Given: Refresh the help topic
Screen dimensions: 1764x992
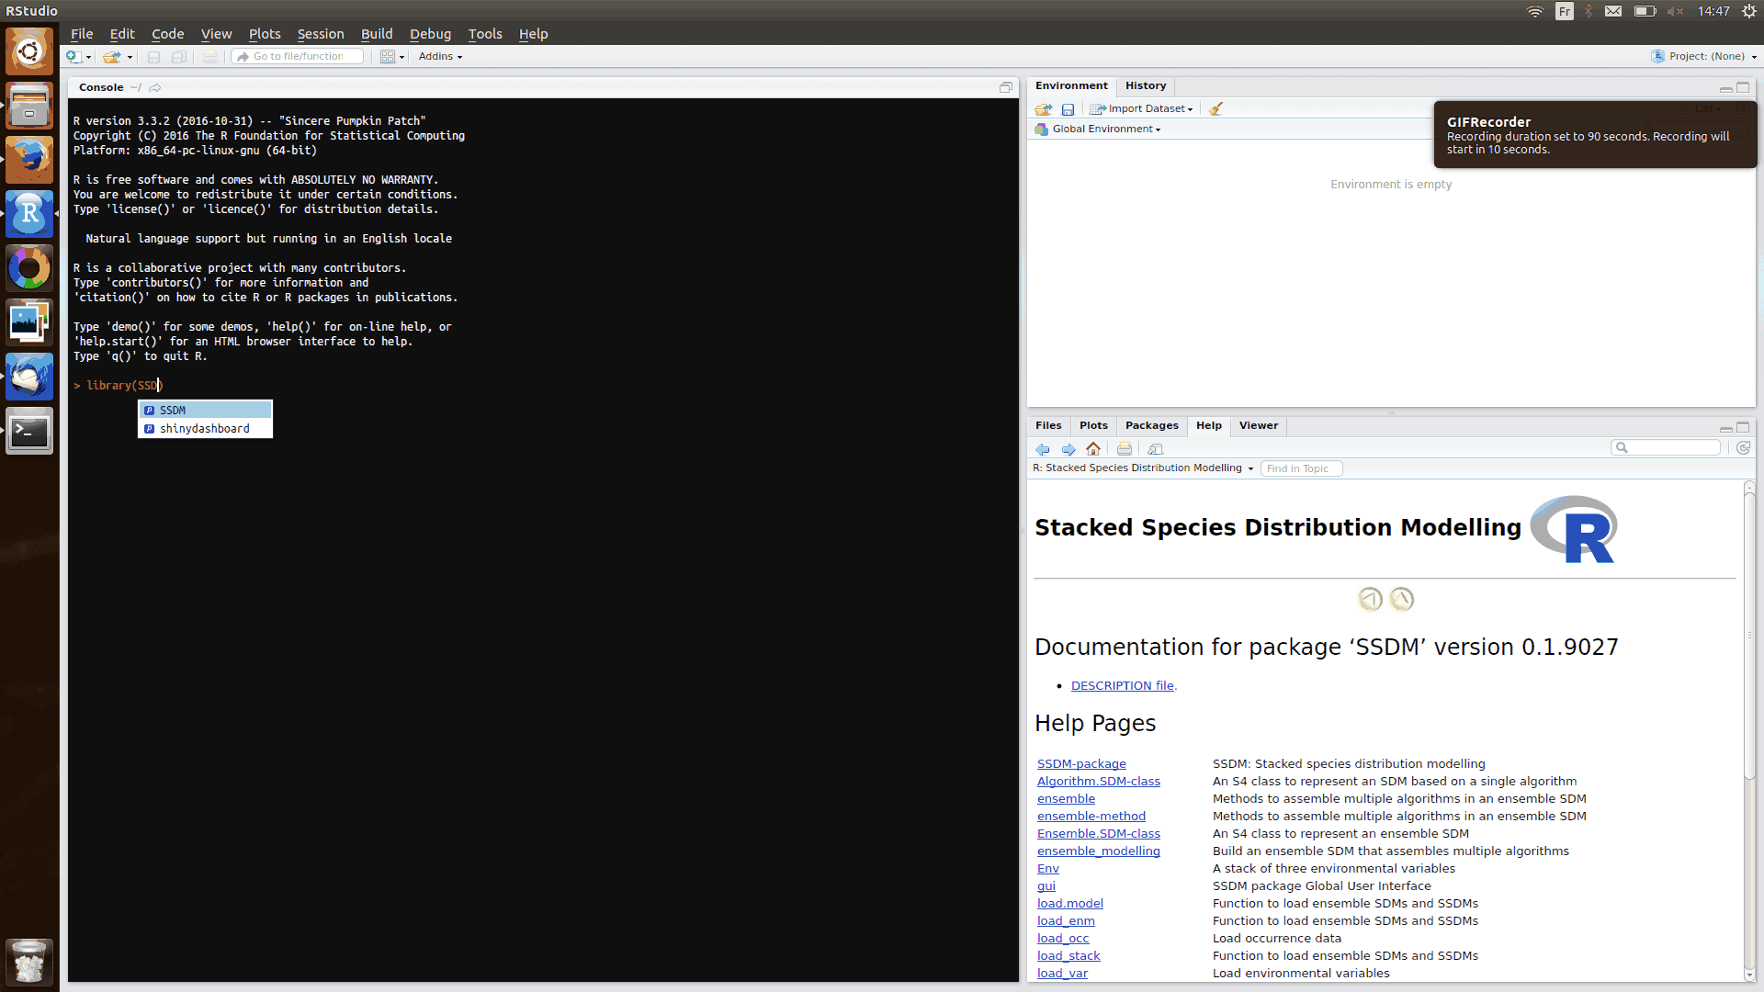Looking at the screenshot, I should click(x=1743, y=447).
